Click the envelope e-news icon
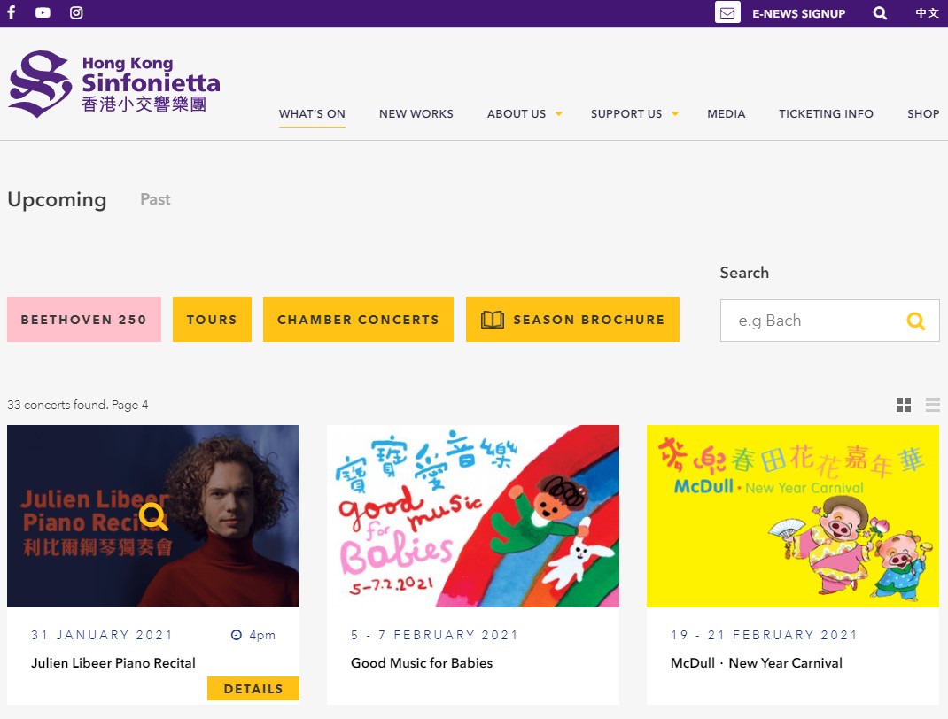 pyautogui.click(x=727, y=13)
